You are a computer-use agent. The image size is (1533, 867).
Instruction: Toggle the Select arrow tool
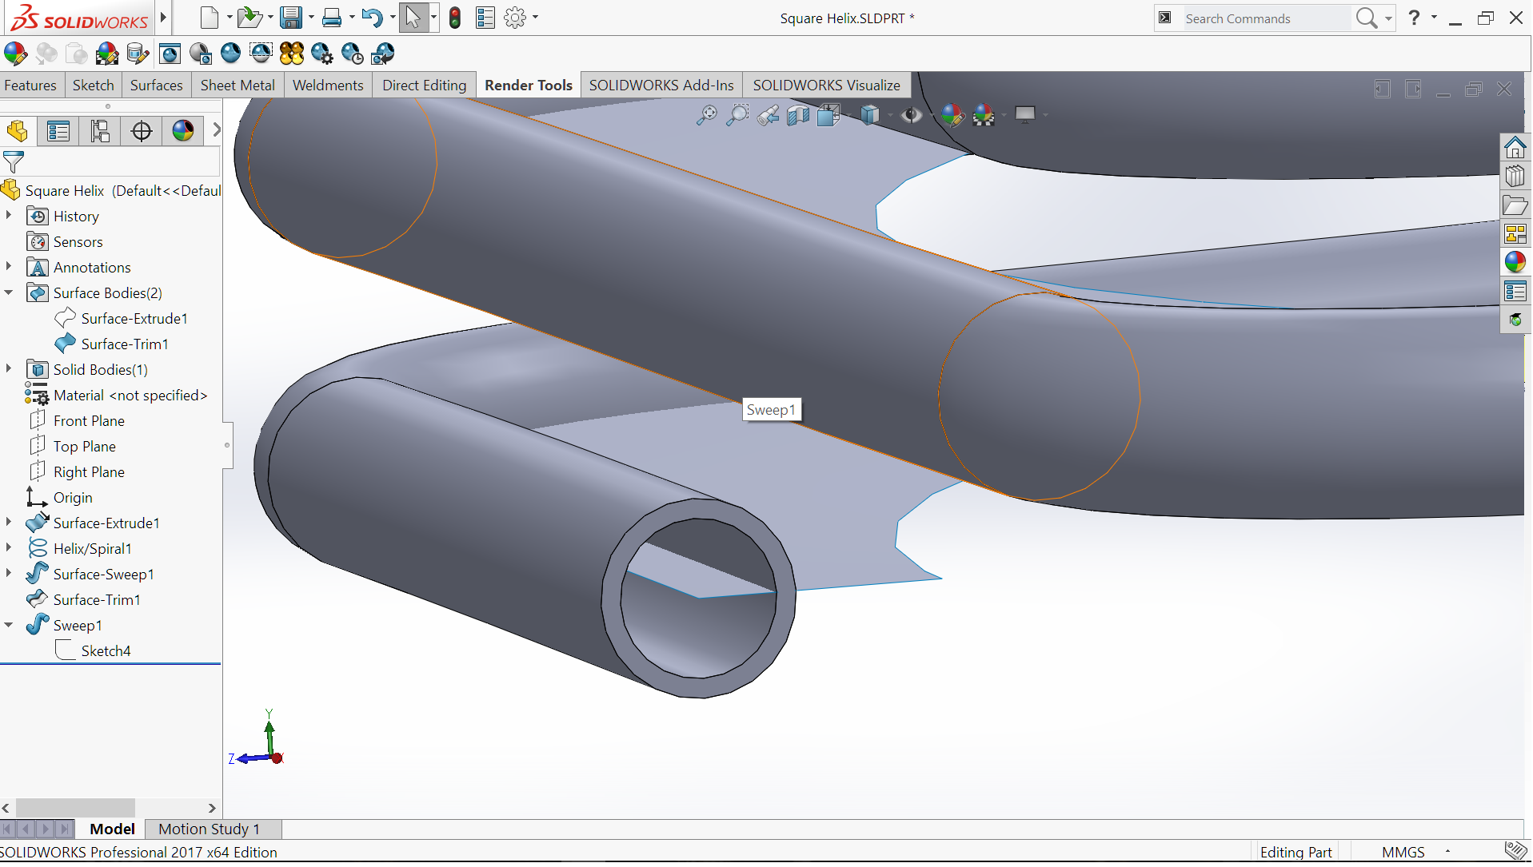point(413,18)
